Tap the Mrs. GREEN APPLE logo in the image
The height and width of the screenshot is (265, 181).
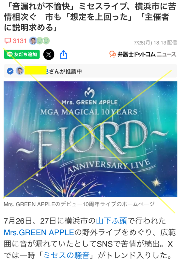90,96
